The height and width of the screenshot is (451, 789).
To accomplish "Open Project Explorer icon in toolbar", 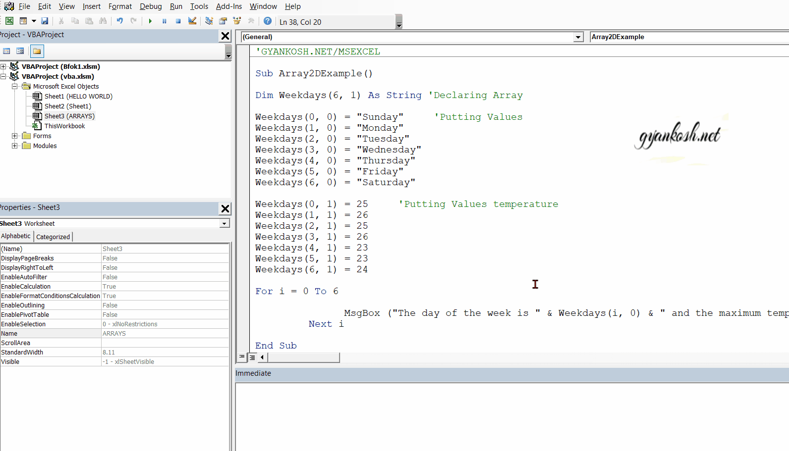I will click(209, 21).
